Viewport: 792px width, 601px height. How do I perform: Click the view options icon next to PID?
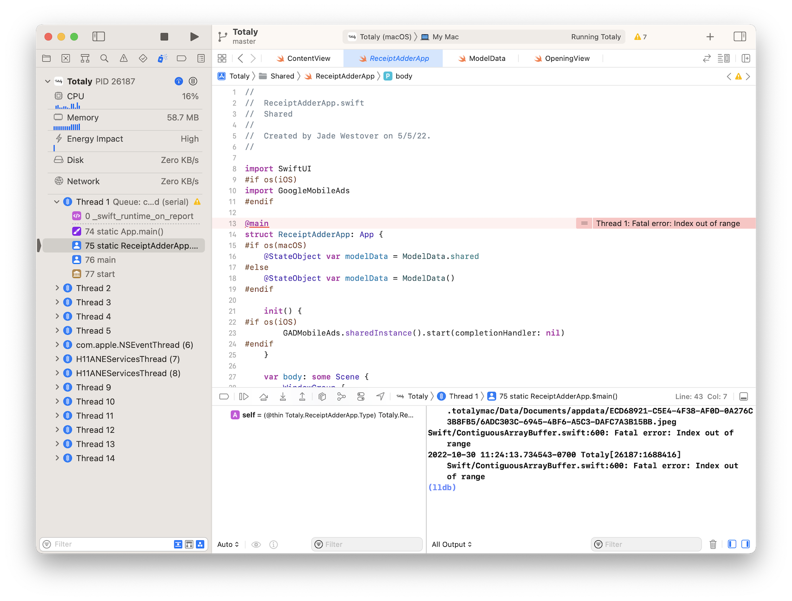[193, 81]
